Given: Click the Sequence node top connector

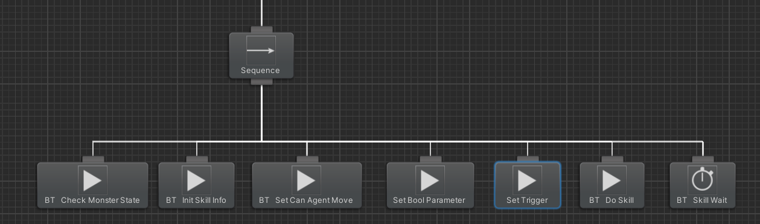Looking at the screenshot, I should pyautogui.click(x=261, y=30).
